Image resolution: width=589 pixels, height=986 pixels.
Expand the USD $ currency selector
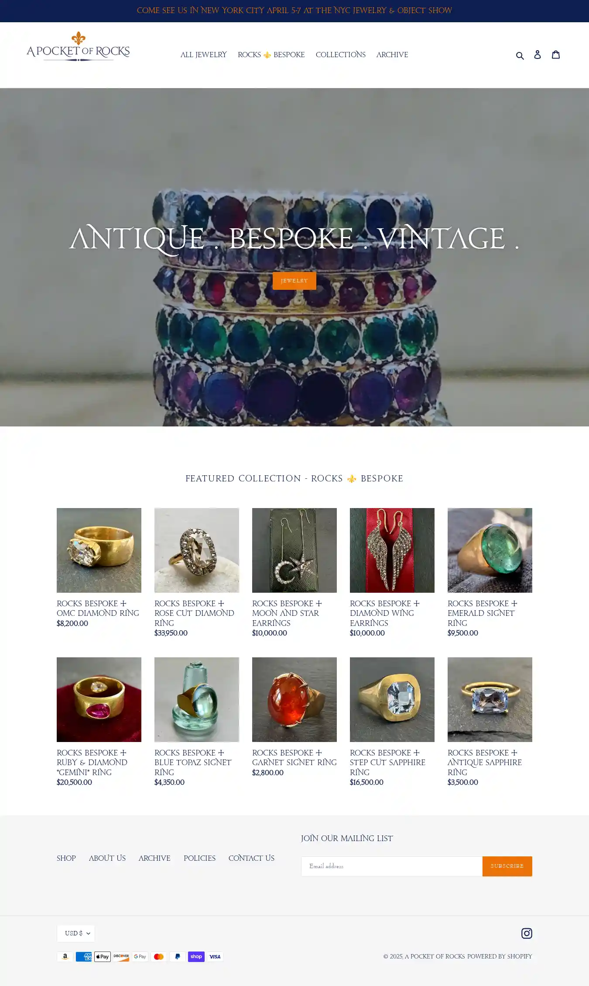tap(76, 933)
